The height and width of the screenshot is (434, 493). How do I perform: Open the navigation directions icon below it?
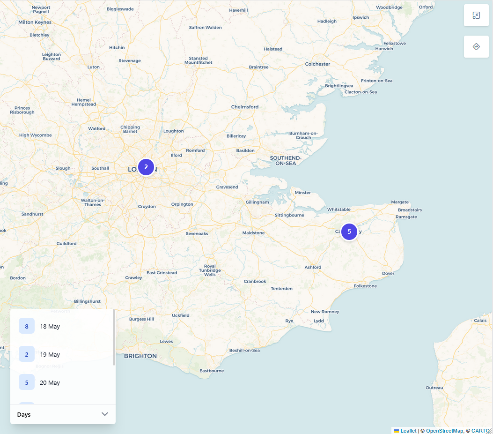coord(476,46)
